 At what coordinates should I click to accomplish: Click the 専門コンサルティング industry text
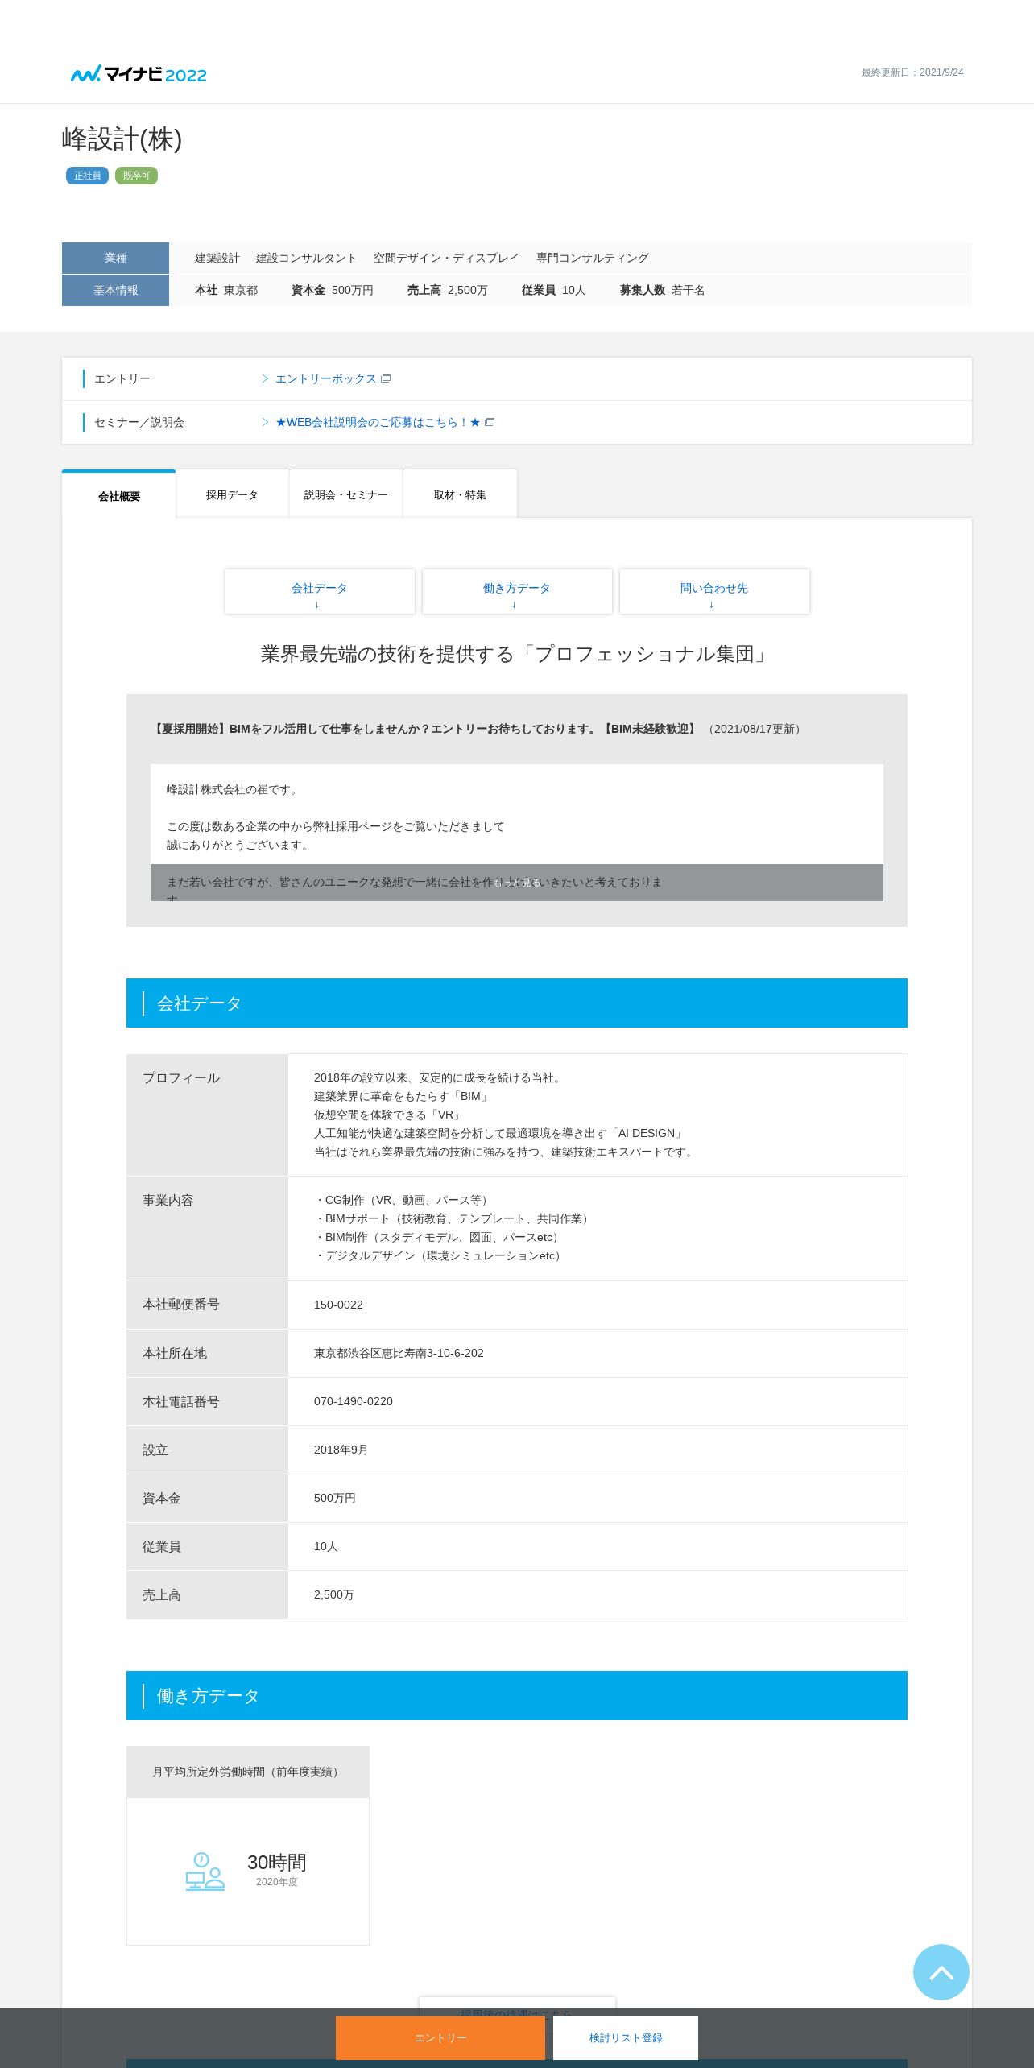coord(593,258)
